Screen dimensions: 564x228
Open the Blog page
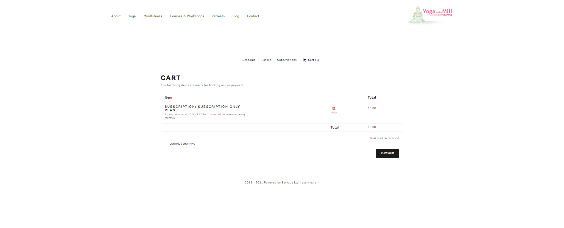pyautogui.click(x=236, y=16)
